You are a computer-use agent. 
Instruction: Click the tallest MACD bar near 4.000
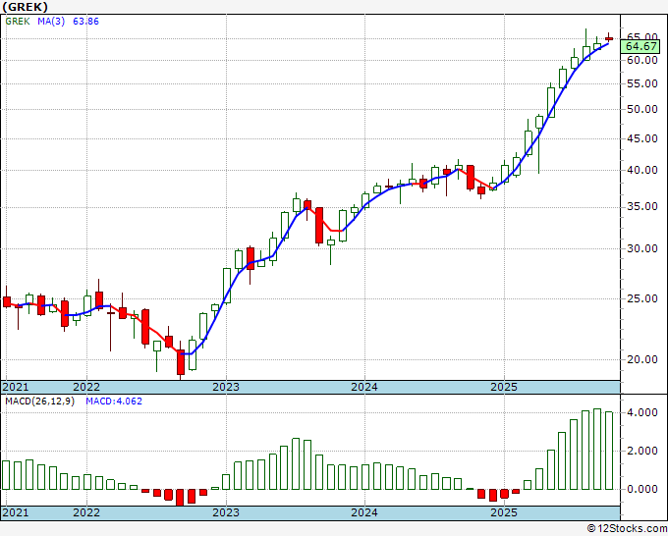(597, 450)
